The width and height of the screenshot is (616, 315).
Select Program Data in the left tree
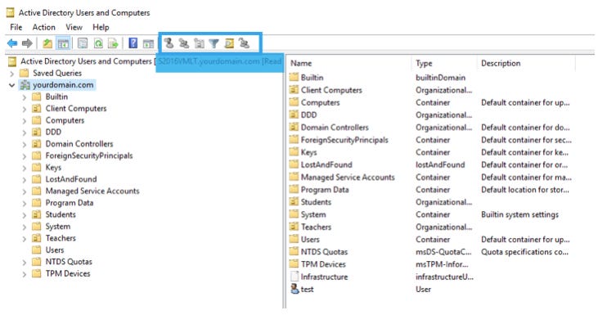(x=70, y=203)
